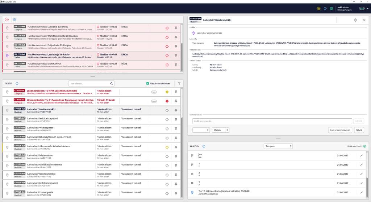The height and width of the screenshot is (202, 371).
Task: Click assignee badge on Tie 71 Savonlinna ticket
Action: [154, 101]
